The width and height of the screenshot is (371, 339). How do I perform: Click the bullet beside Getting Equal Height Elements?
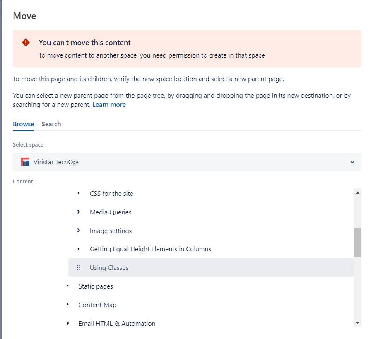pos(78,249)
